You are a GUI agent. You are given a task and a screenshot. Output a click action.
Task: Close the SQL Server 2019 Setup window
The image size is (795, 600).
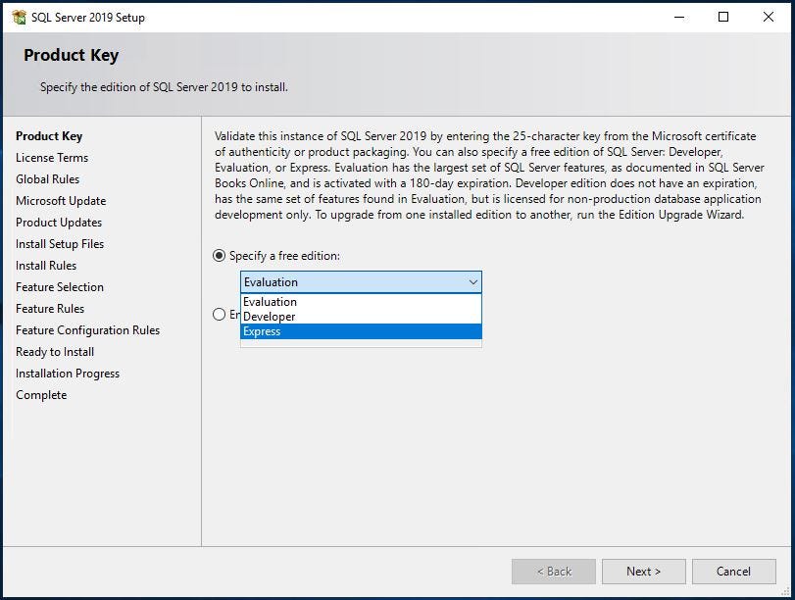point(769,17)
